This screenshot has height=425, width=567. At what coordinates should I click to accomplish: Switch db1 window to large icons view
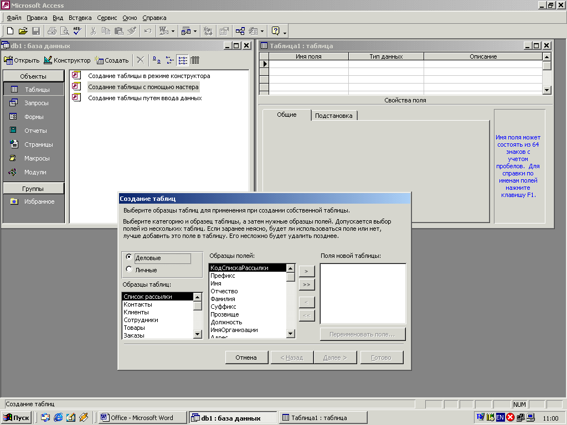[x=157, y=60]
